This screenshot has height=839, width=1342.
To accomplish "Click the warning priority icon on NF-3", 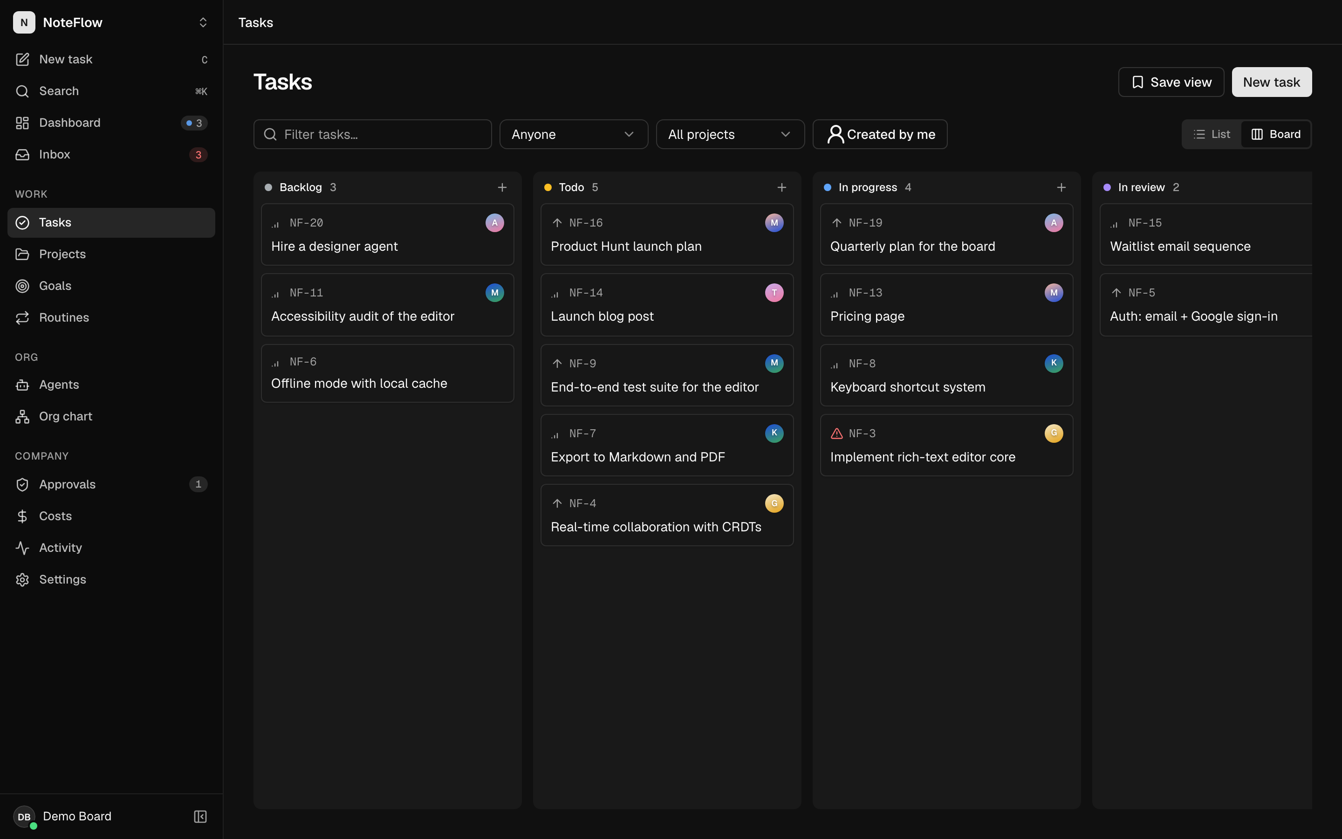I will (x=836, y=433).
